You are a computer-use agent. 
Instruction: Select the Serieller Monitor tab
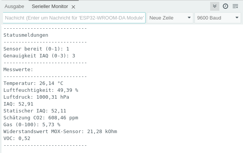(x=50, y=7)
